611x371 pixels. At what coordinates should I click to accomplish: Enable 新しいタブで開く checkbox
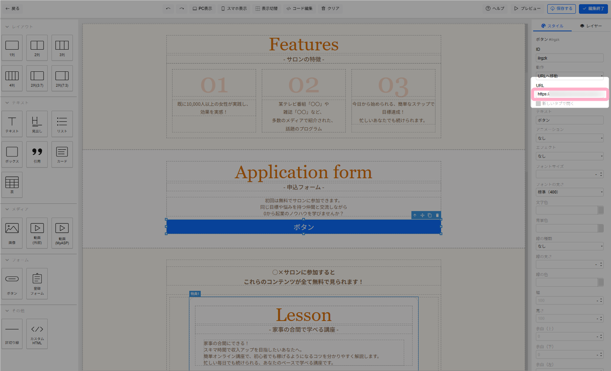click(538, 103)
